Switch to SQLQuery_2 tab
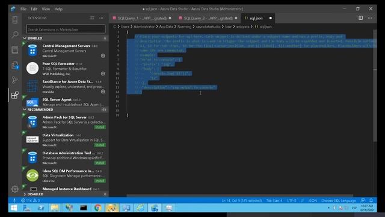Viewport: 385px width, 217px height. point(208,18)
